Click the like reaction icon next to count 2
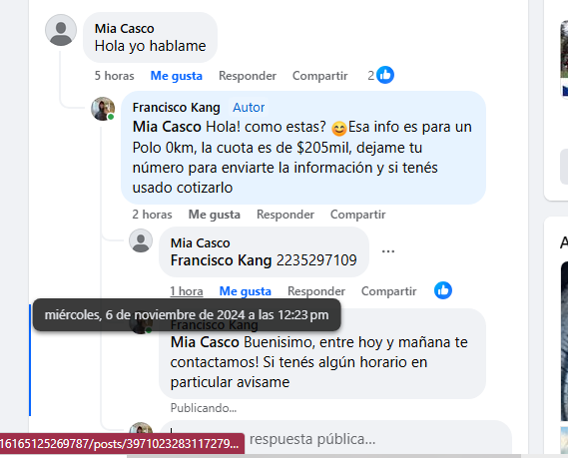The image size is (568, 458). (385, 75)
